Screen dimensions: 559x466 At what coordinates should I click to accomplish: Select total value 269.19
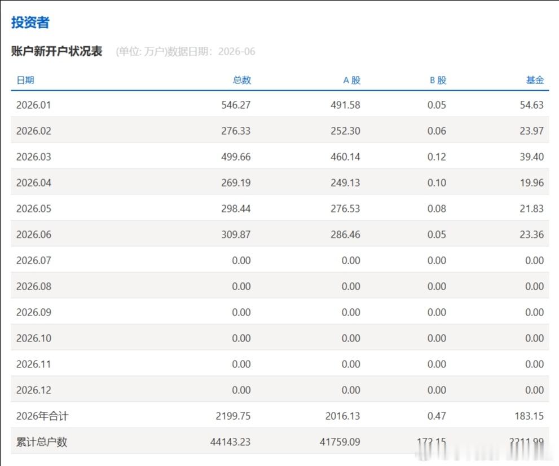[236, 183]
